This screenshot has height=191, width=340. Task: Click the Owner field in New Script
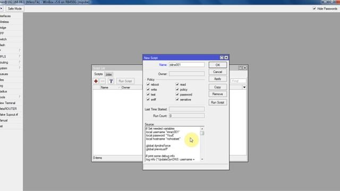point(186,74)
